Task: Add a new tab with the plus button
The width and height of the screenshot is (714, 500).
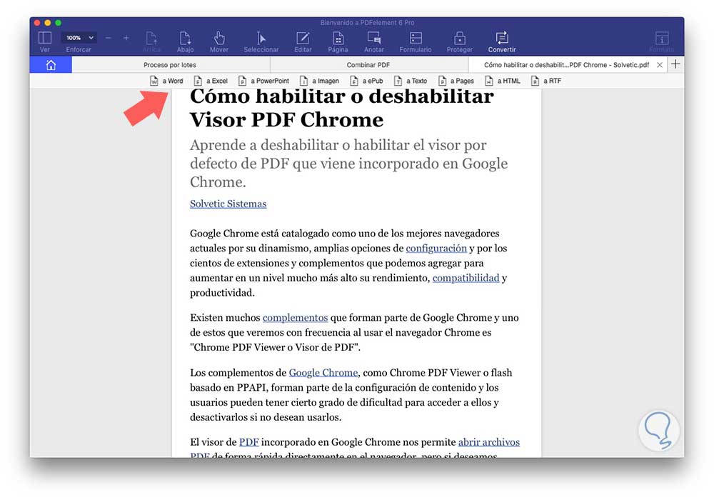Action: click(x=675, y=64)
